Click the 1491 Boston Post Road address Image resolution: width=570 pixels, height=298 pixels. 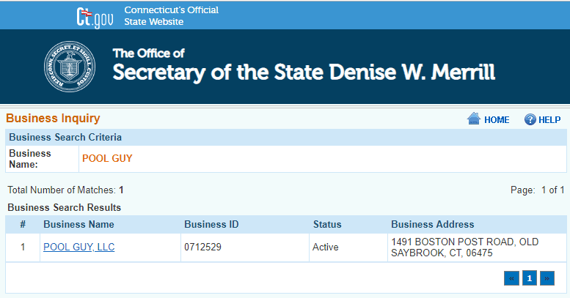(464, 247)
